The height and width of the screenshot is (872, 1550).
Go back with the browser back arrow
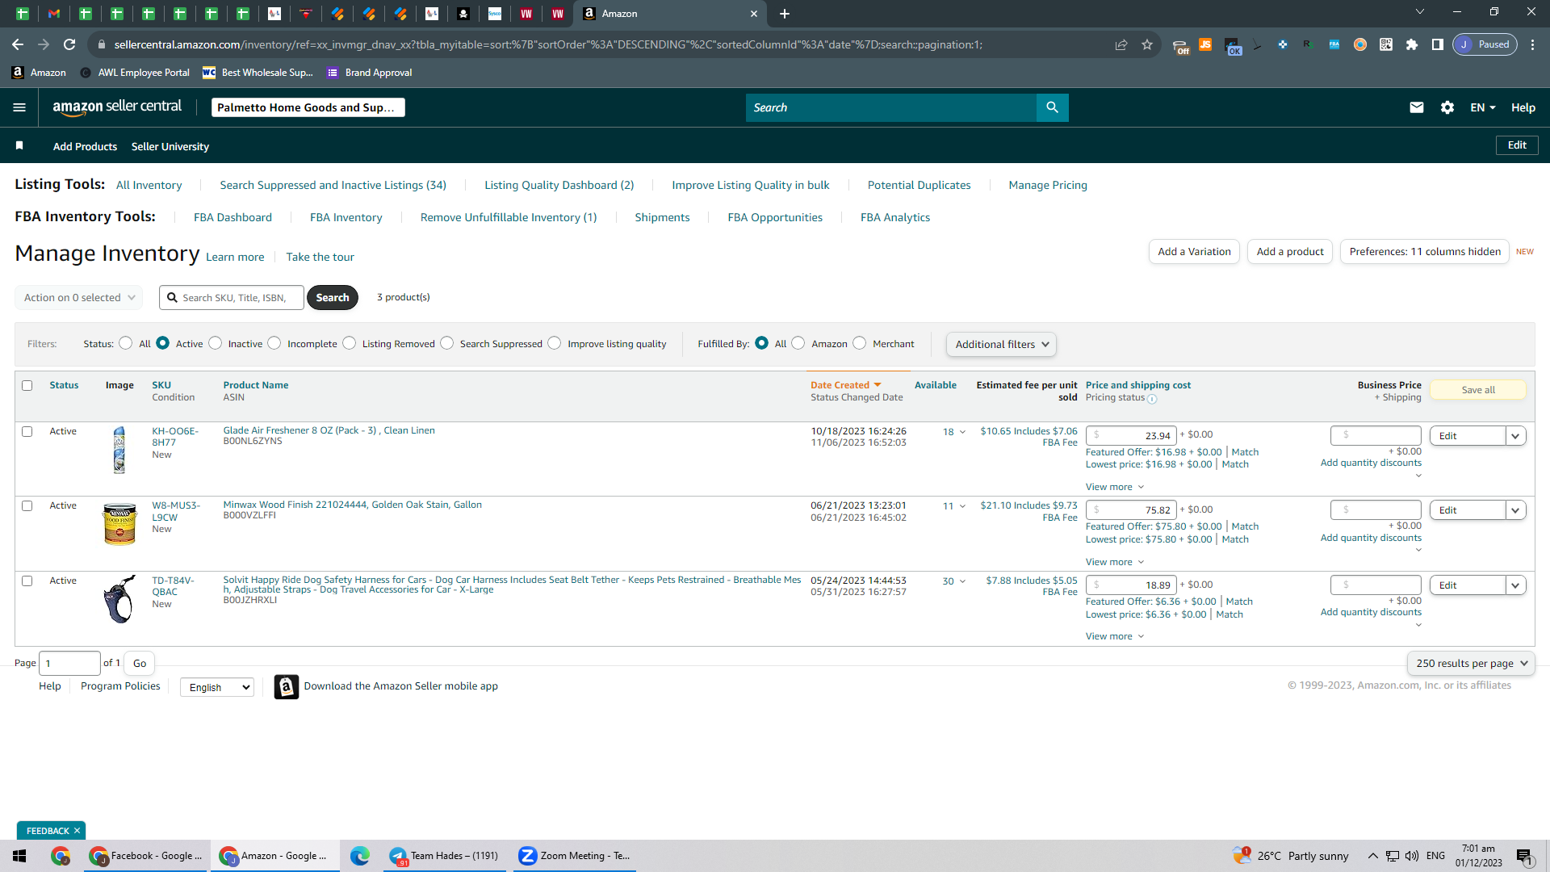click(x=18, y=44)
